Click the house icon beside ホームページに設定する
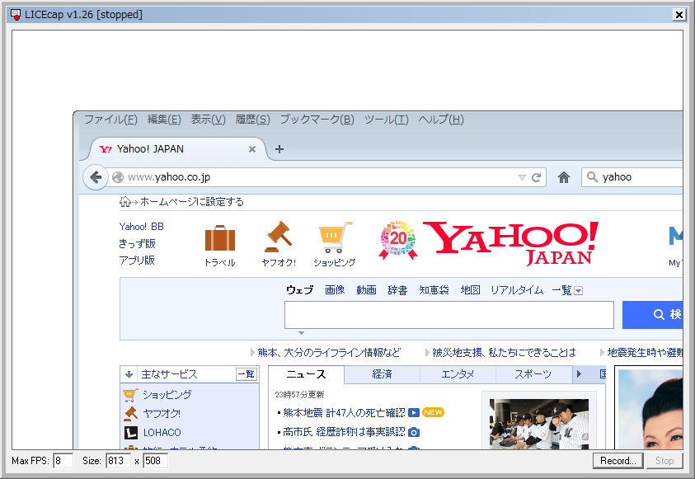This screenshot has height=479, width=695. [x=125, y=202]
